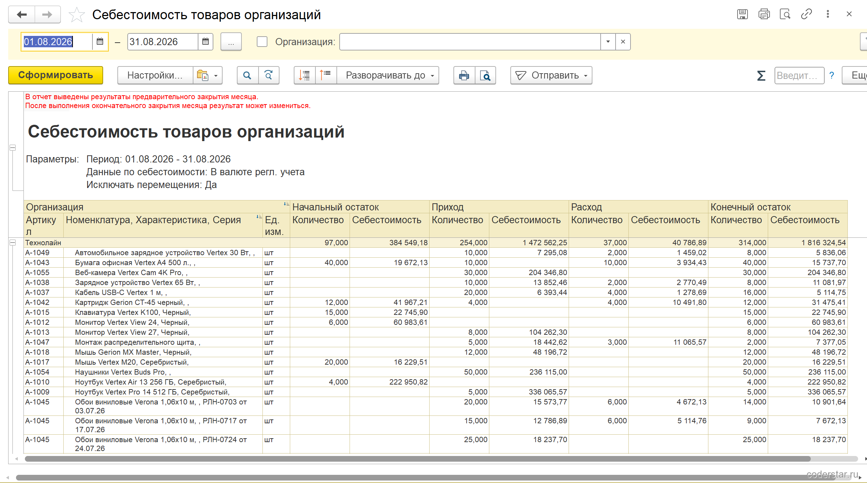Search in the report with magnifier icon
Image resolution: width=867 pixels, height=483 pixels.
[248, 75]
